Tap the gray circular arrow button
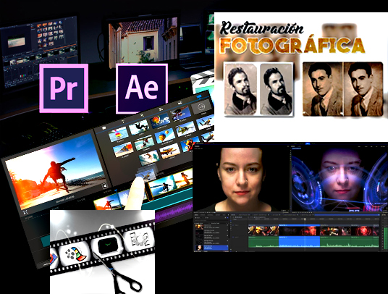 (x=202, y=107)
